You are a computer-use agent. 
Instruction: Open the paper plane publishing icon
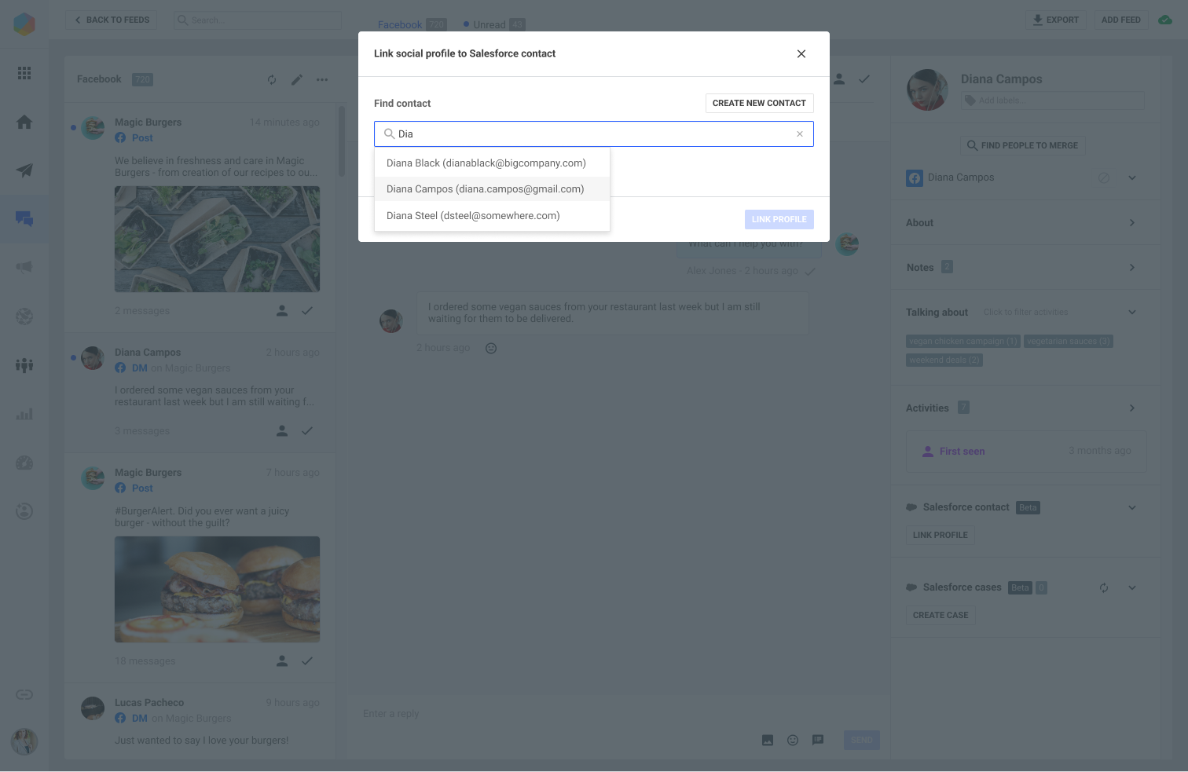coord(24,170)
